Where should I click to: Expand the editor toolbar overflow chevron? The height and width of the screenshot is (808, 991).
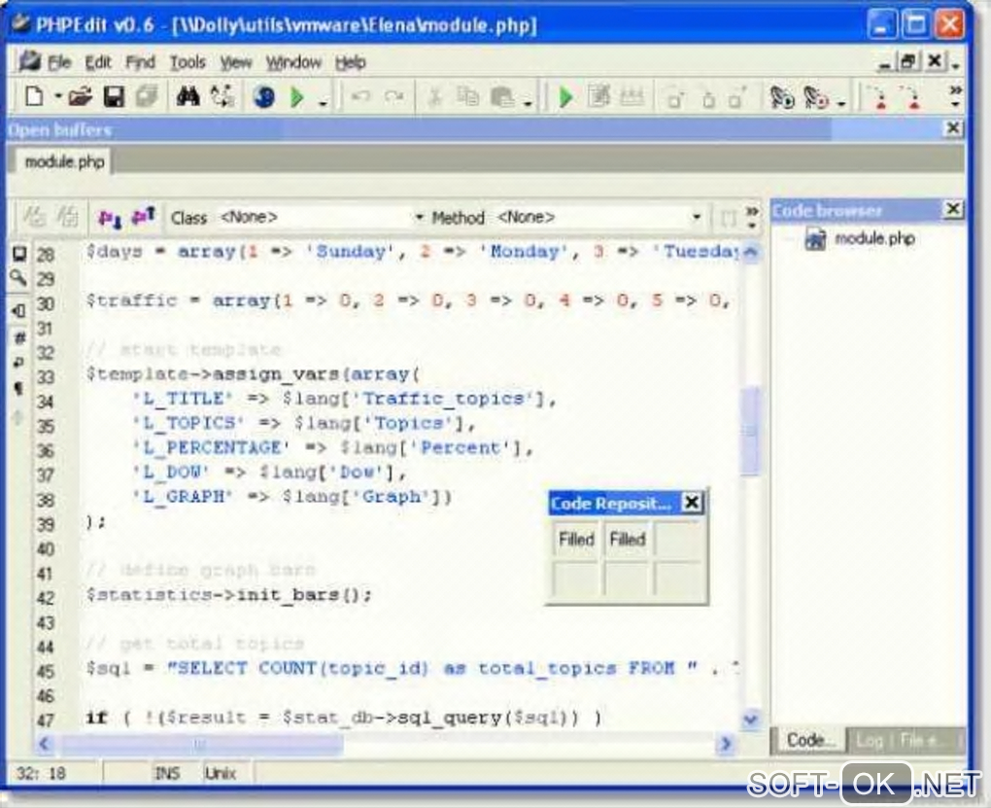(752, 217)
